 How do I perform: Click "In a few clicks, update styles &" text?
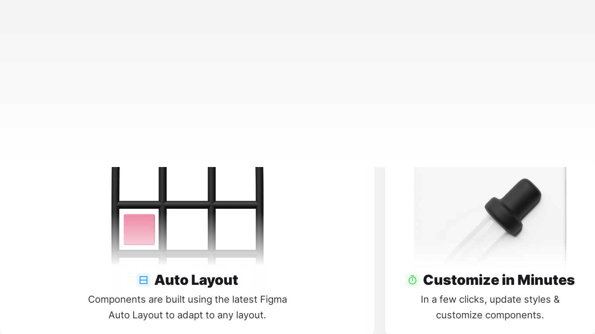[x=490, y=300]
